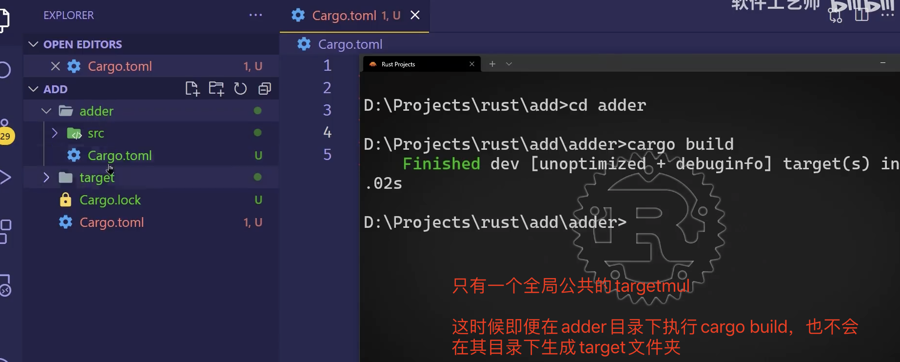Expand the target folder
The height and width of the screenshot is (362, 900).
pos(46,178)
